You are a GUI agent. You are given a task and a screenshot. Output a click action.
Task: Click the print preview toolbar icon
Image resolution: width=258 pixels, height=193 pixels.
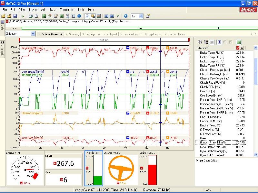36,16
